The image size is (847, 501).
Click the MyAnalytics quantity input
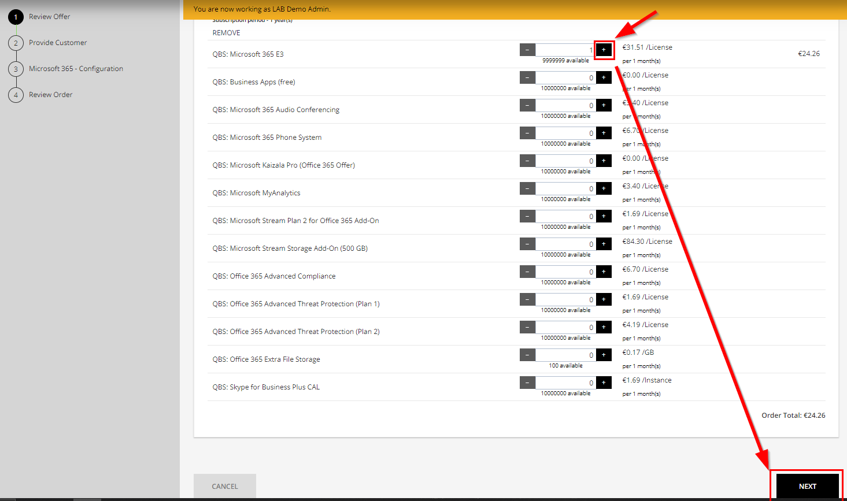[x=565, y=188]
